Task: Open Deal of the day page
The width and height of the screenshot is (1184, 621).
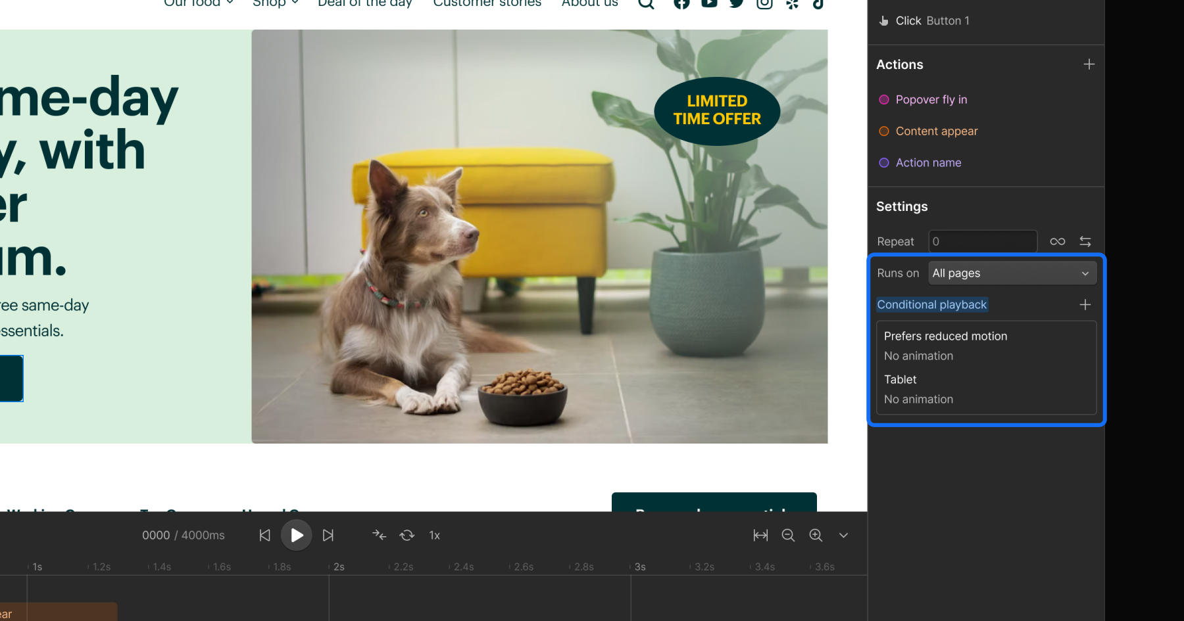Action: click(365, 3)
